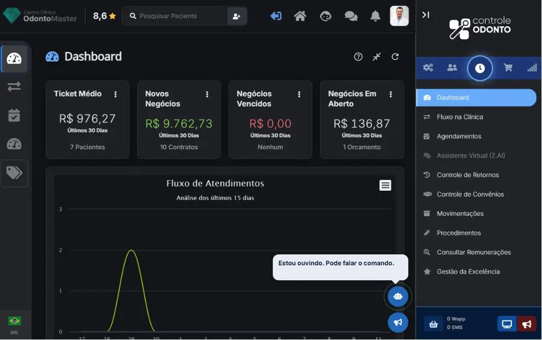
Task: Click the R$ 9.762,73 value
Action: [179, 124]
